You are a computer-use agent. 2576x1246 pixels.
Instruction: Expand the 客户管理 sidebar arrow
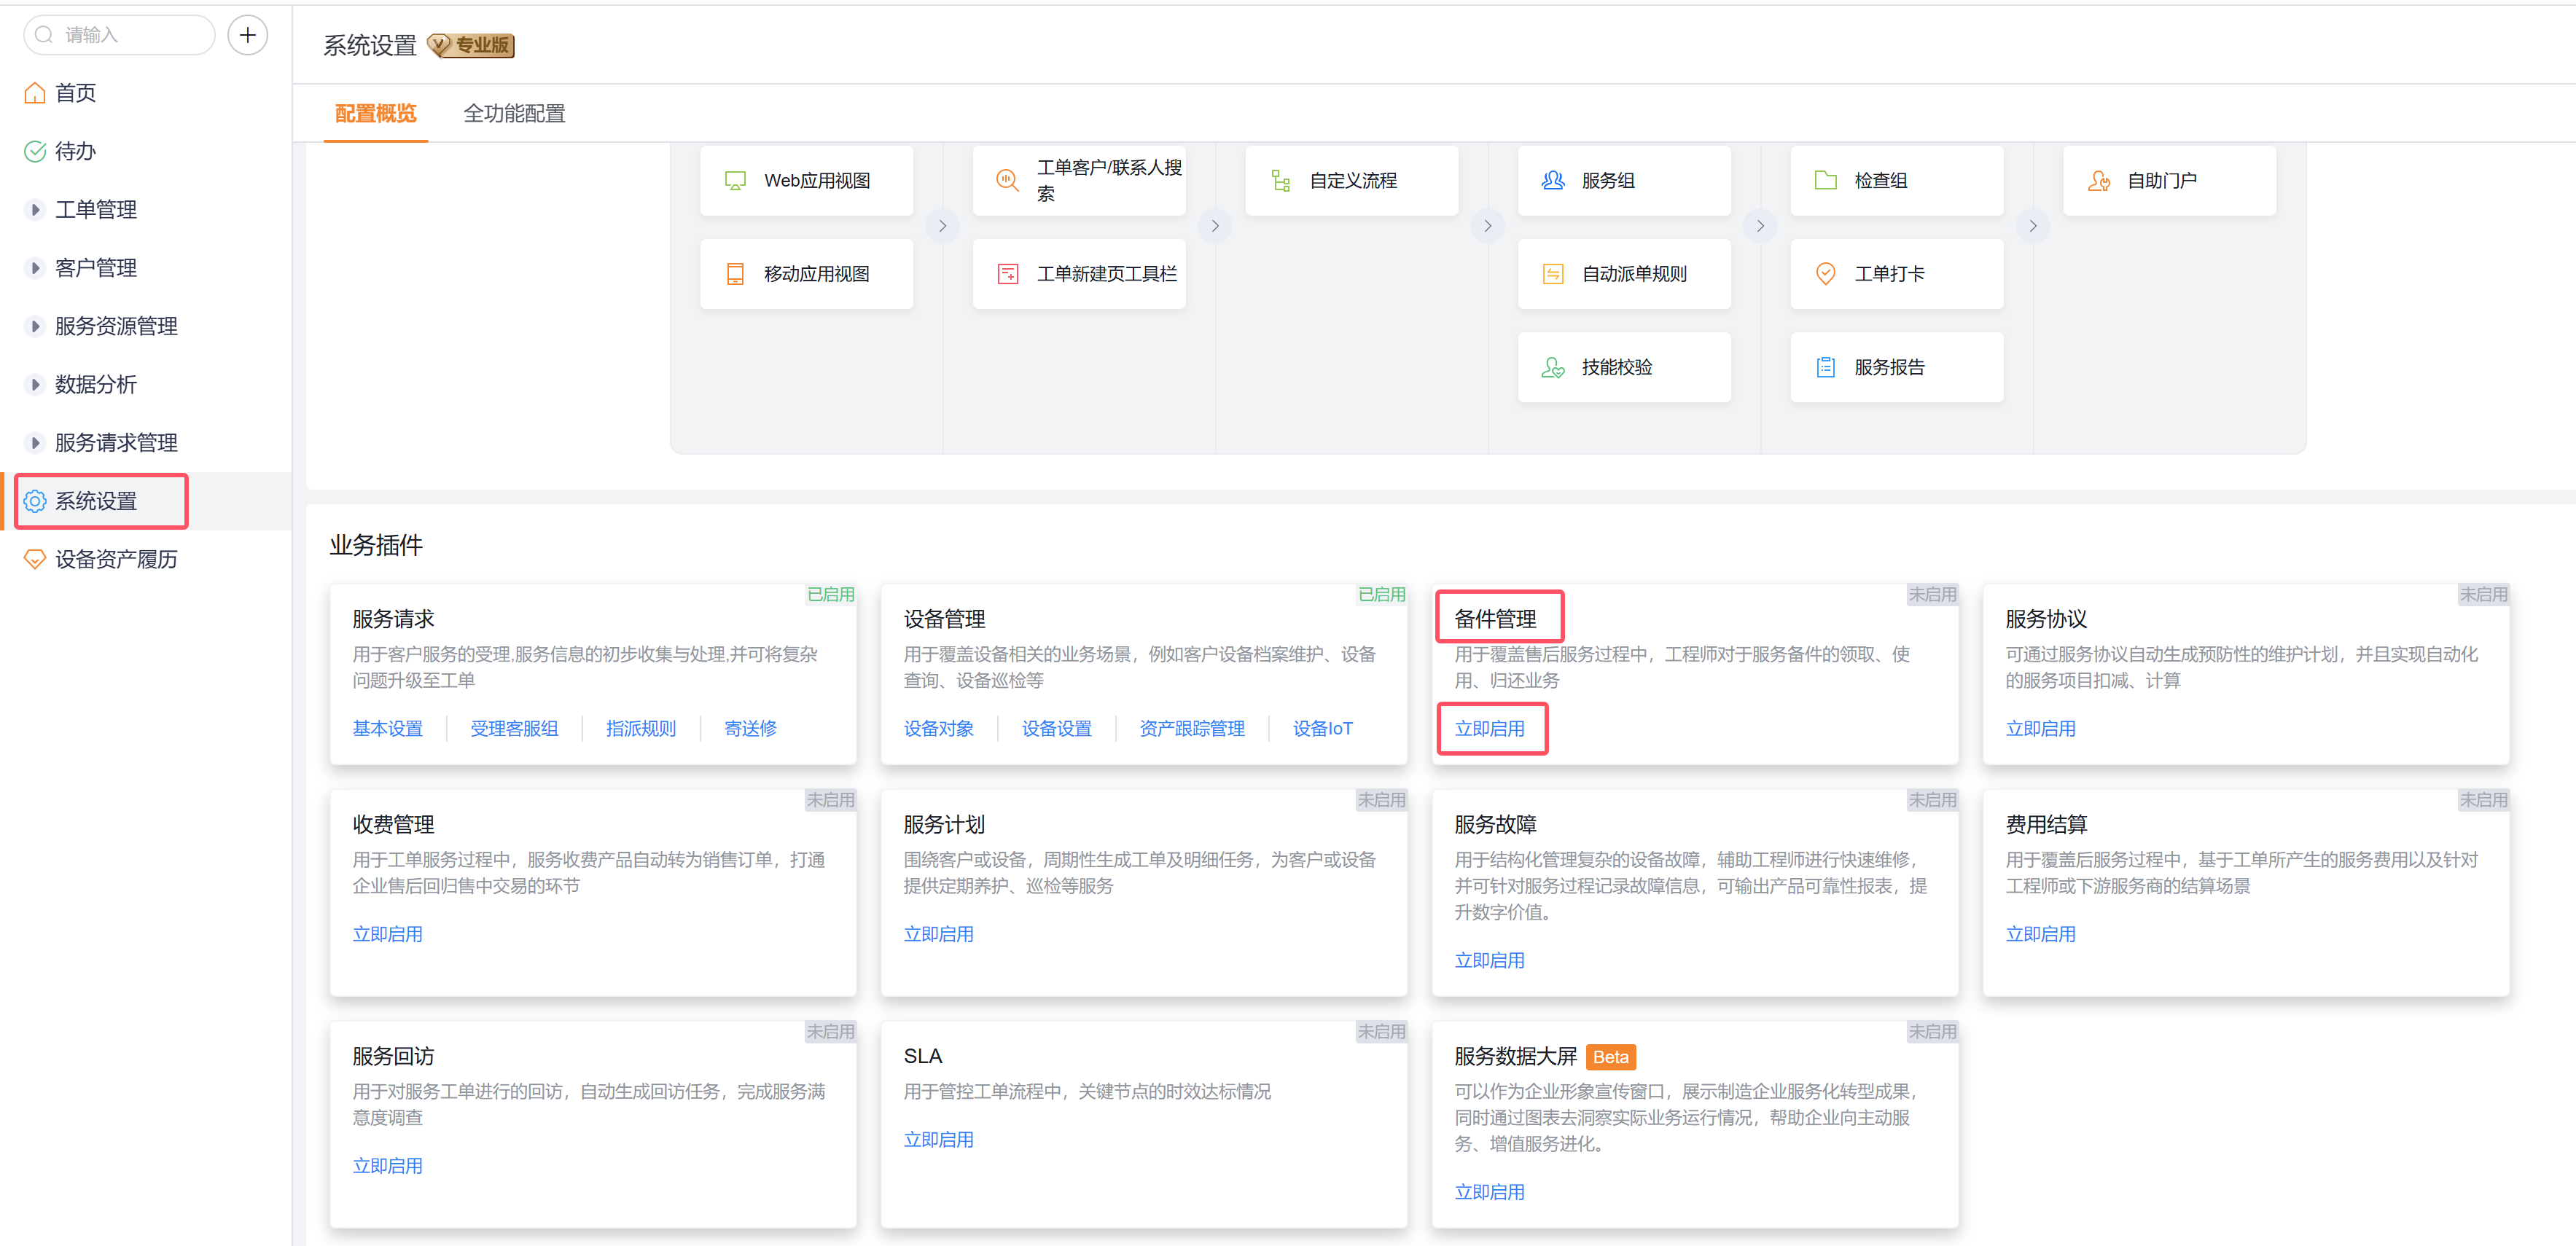35,268
